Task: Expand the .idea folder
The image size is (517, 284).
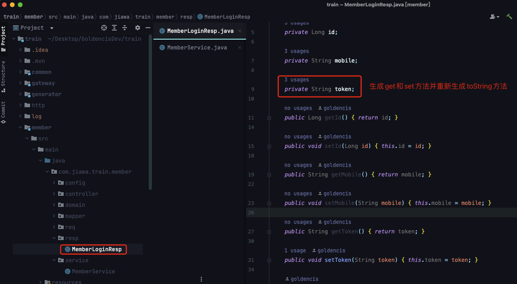Action: (x=21, y=50)
